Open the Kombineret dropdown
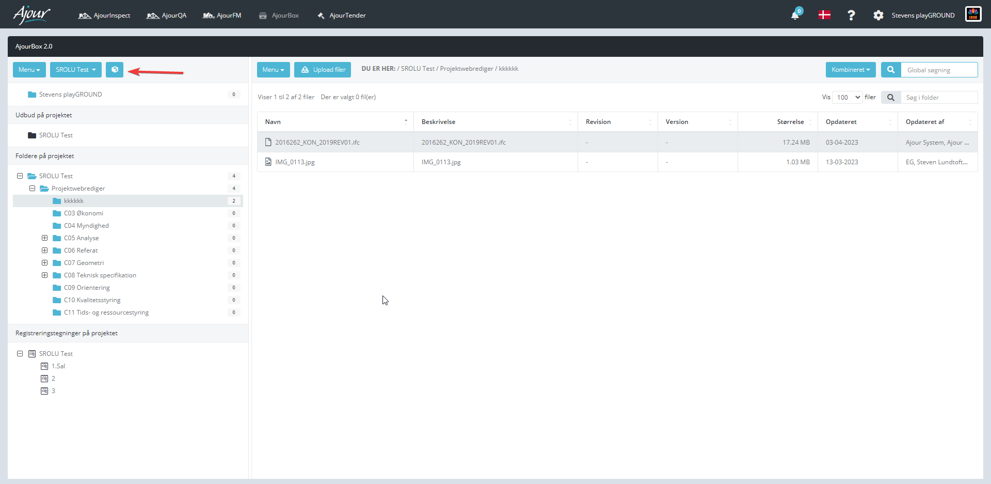991x484 pixels. 851,70
